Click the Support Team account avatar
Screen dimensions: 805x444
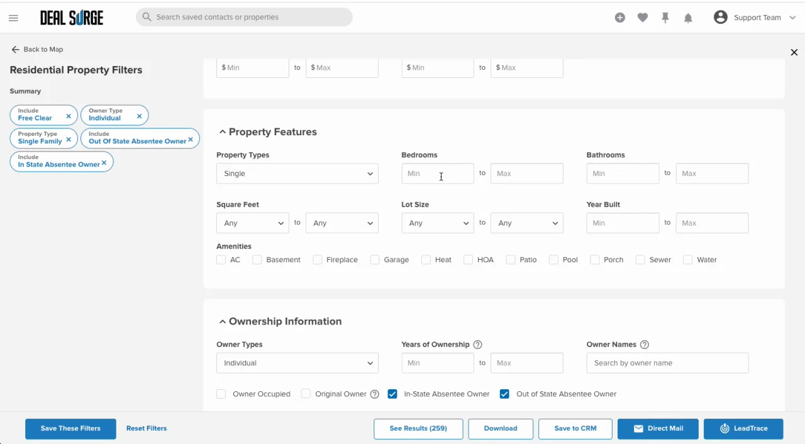click(x=721, y=17)
